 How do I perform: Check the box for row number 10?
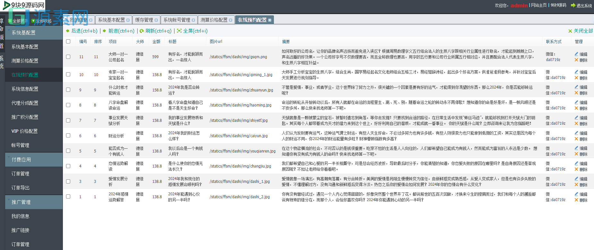coord(68,74)
